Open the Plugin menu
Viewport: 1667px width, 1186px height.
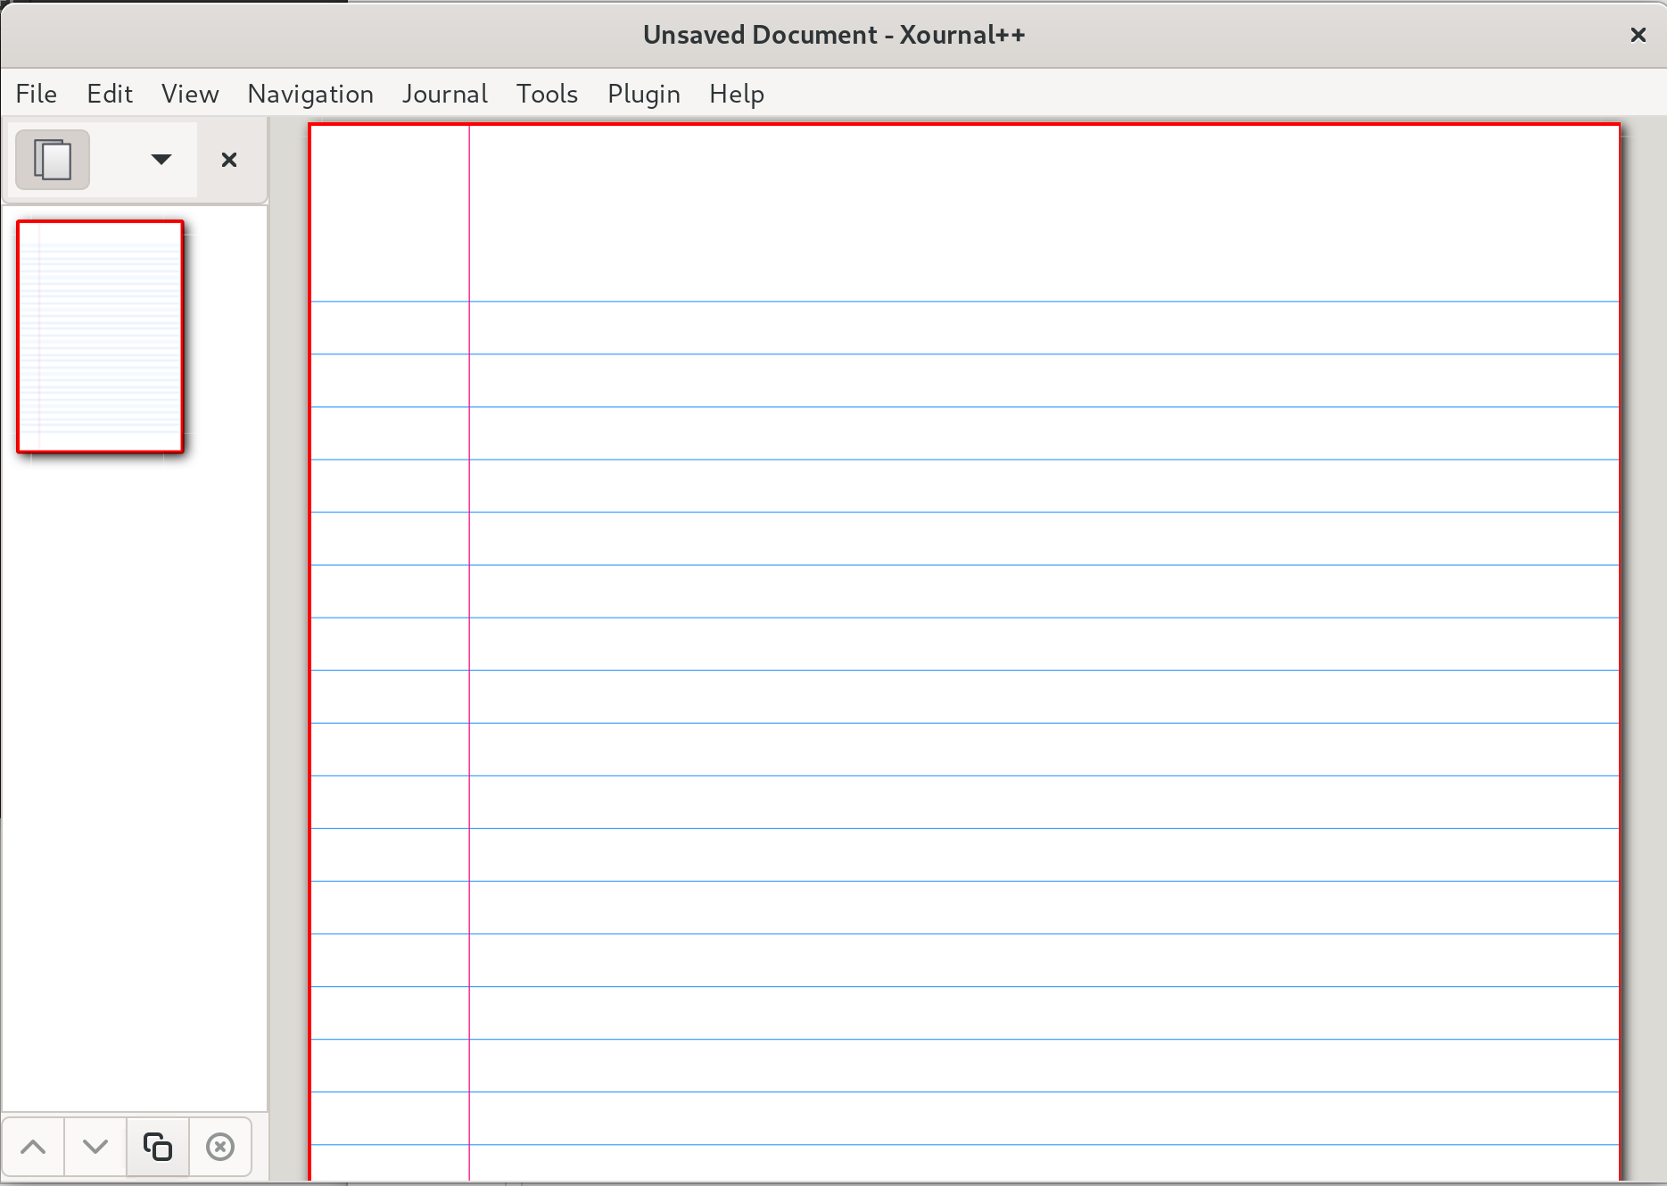644,94
